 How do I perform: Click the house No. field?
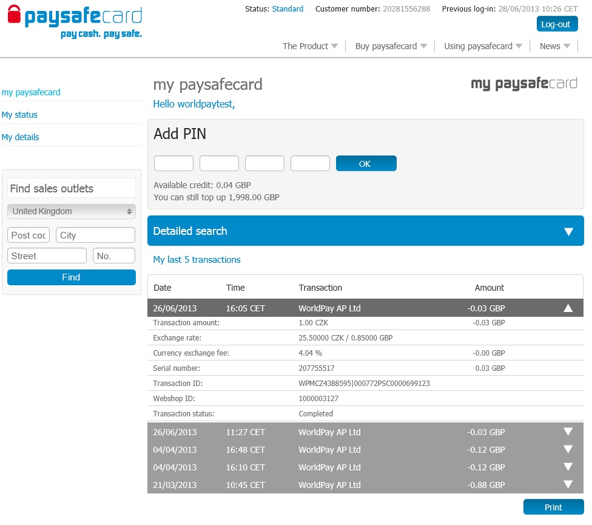point(113,256)
